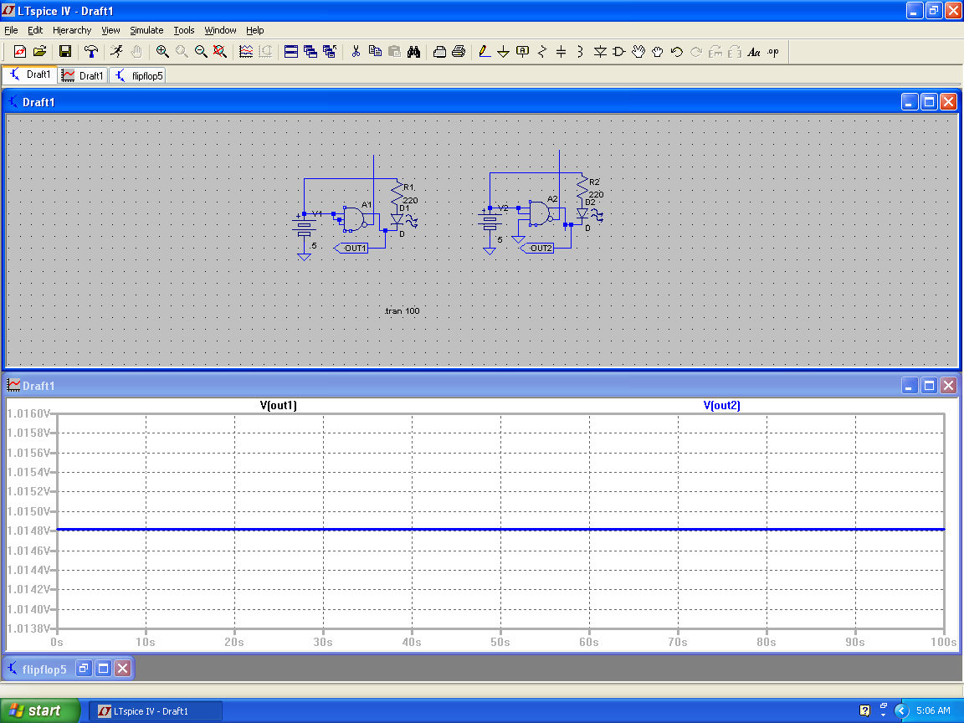Screen dimensions: 964x723
Task: Click the Print Setup icon
Action: point(439,52)
